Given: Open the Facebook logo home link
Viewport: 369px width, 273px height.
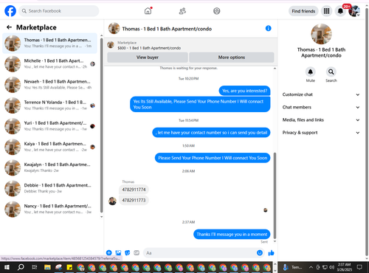Looking at the screenshot, I should [10, 11].
